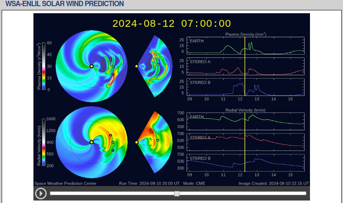Click the WSA-ENLIL Solar Wind Prediction heading

pyautogui.click(x=64, y=4)
